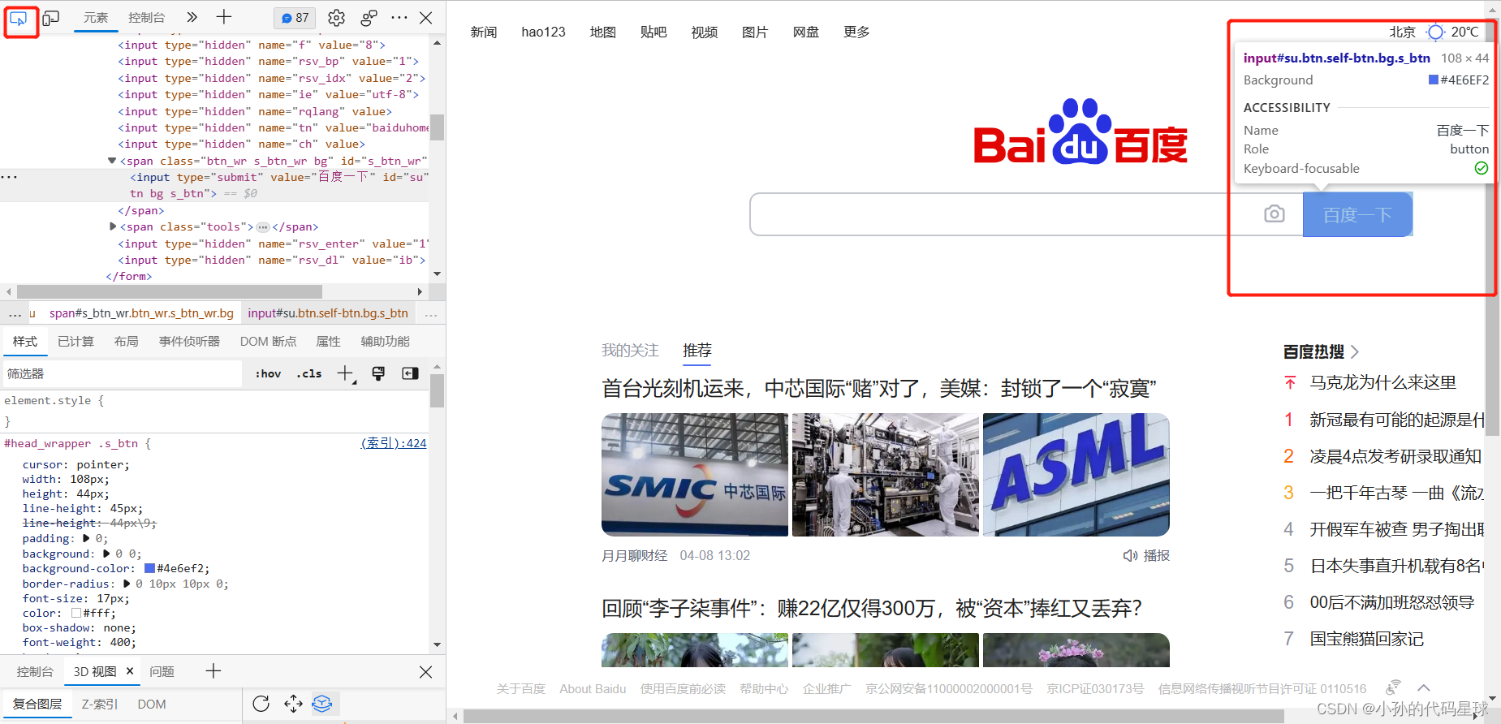Image resolution: width=1501 pixels, height=724 pixels.
Task: Add a drawer tool with plus
Action: 213,671
